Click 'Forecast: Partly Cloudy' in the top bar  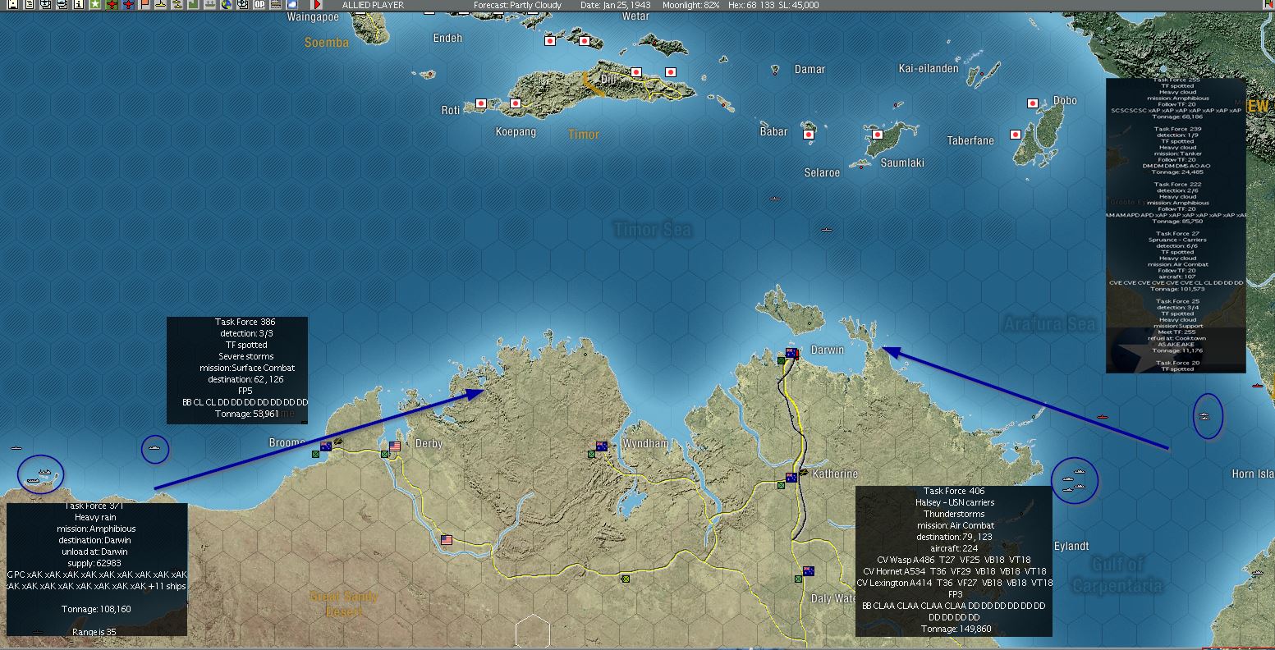pyautogui.click(x=518, y=5)
